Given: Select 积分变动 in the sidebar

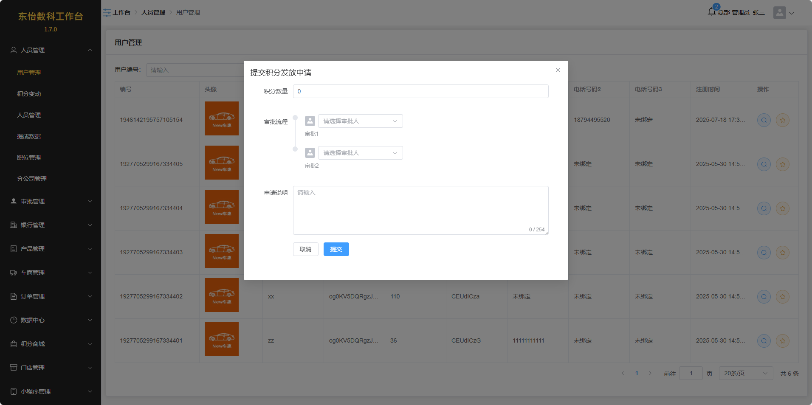Looking at the screenshot, I should [x=29, y=94].
